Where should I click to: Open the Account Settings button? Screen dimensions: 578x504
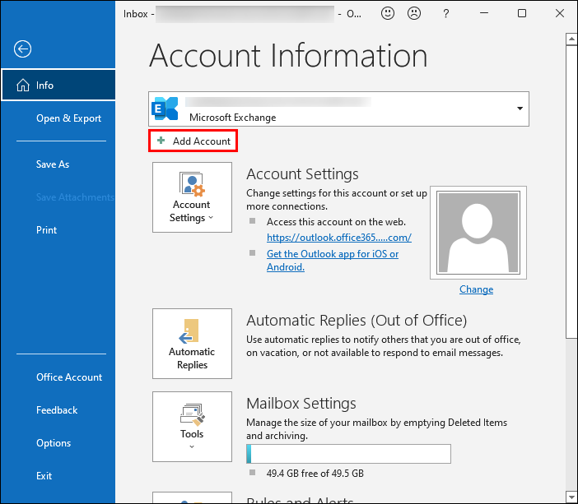192,197
